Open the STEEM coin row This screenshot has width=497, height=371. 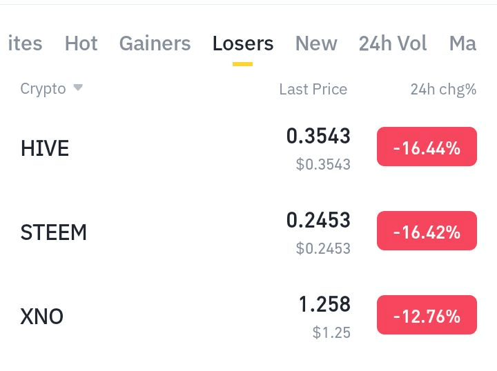coord(54,232)
